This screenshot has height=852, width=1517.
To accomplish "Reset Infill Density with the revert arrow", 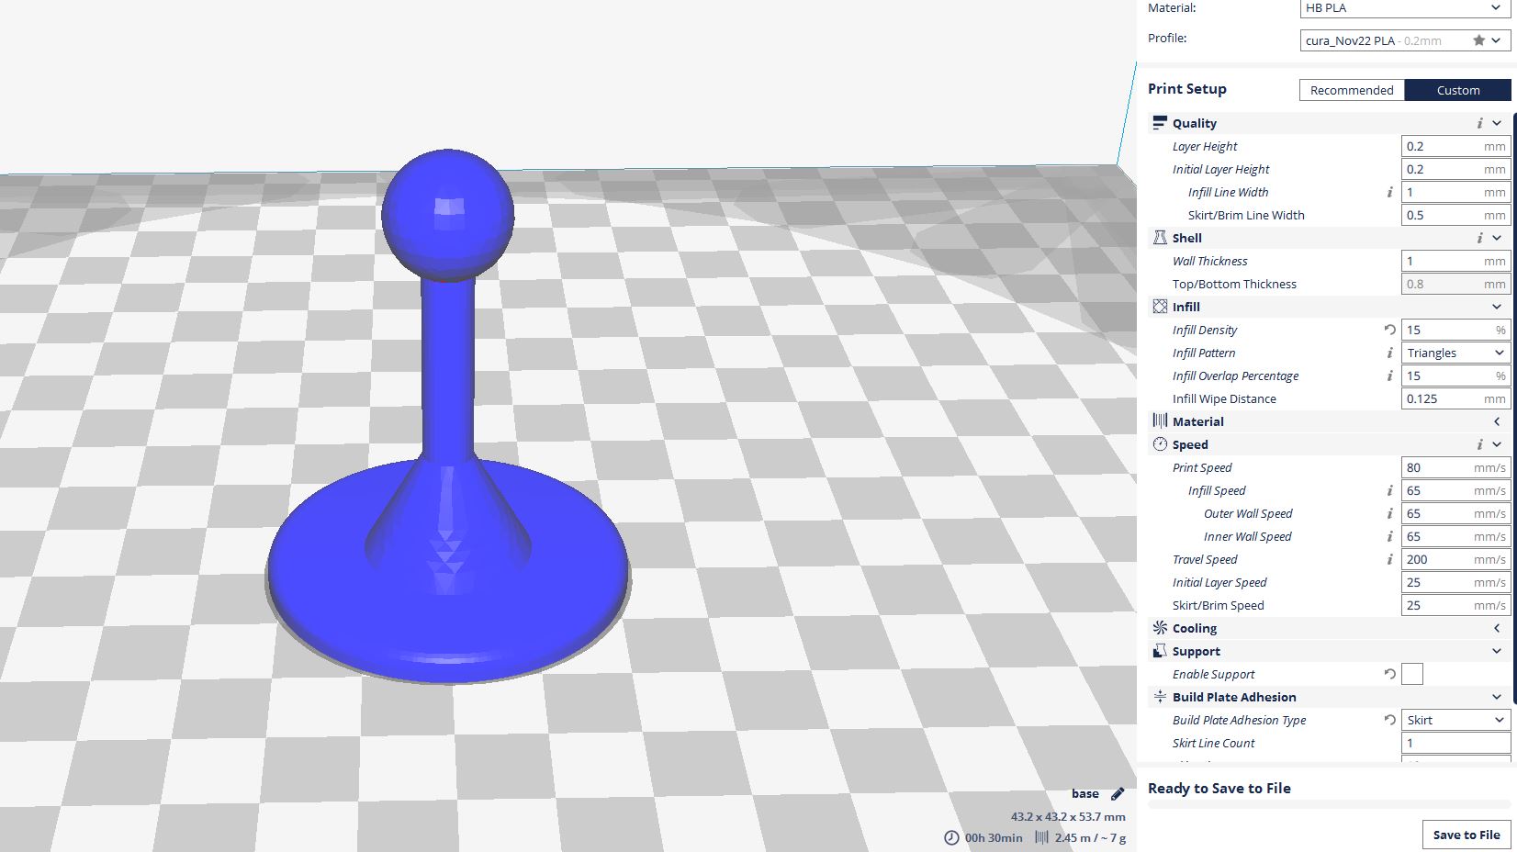I will click(1389, 330).
